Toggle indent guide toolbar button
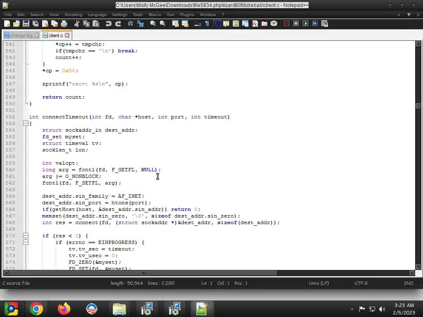The image size is (423, 317). pos(216,24)
